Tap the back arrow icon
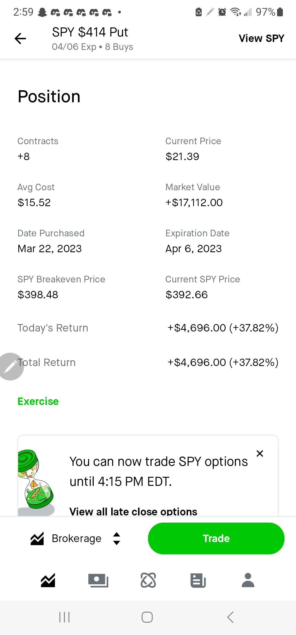 pos(20,38)
